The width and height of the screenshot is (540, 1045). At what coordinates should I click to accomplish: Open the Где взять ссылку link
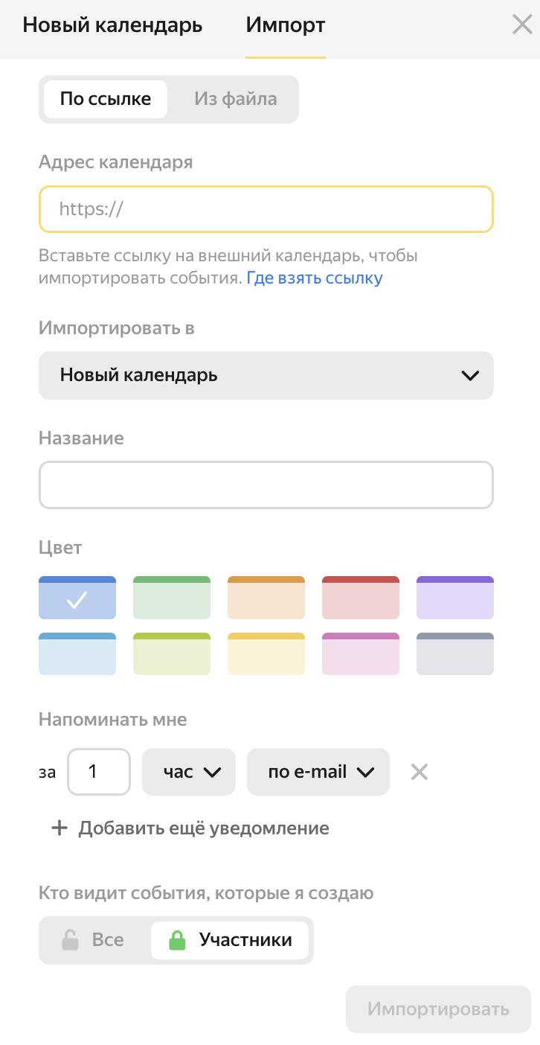pos(315,278)
